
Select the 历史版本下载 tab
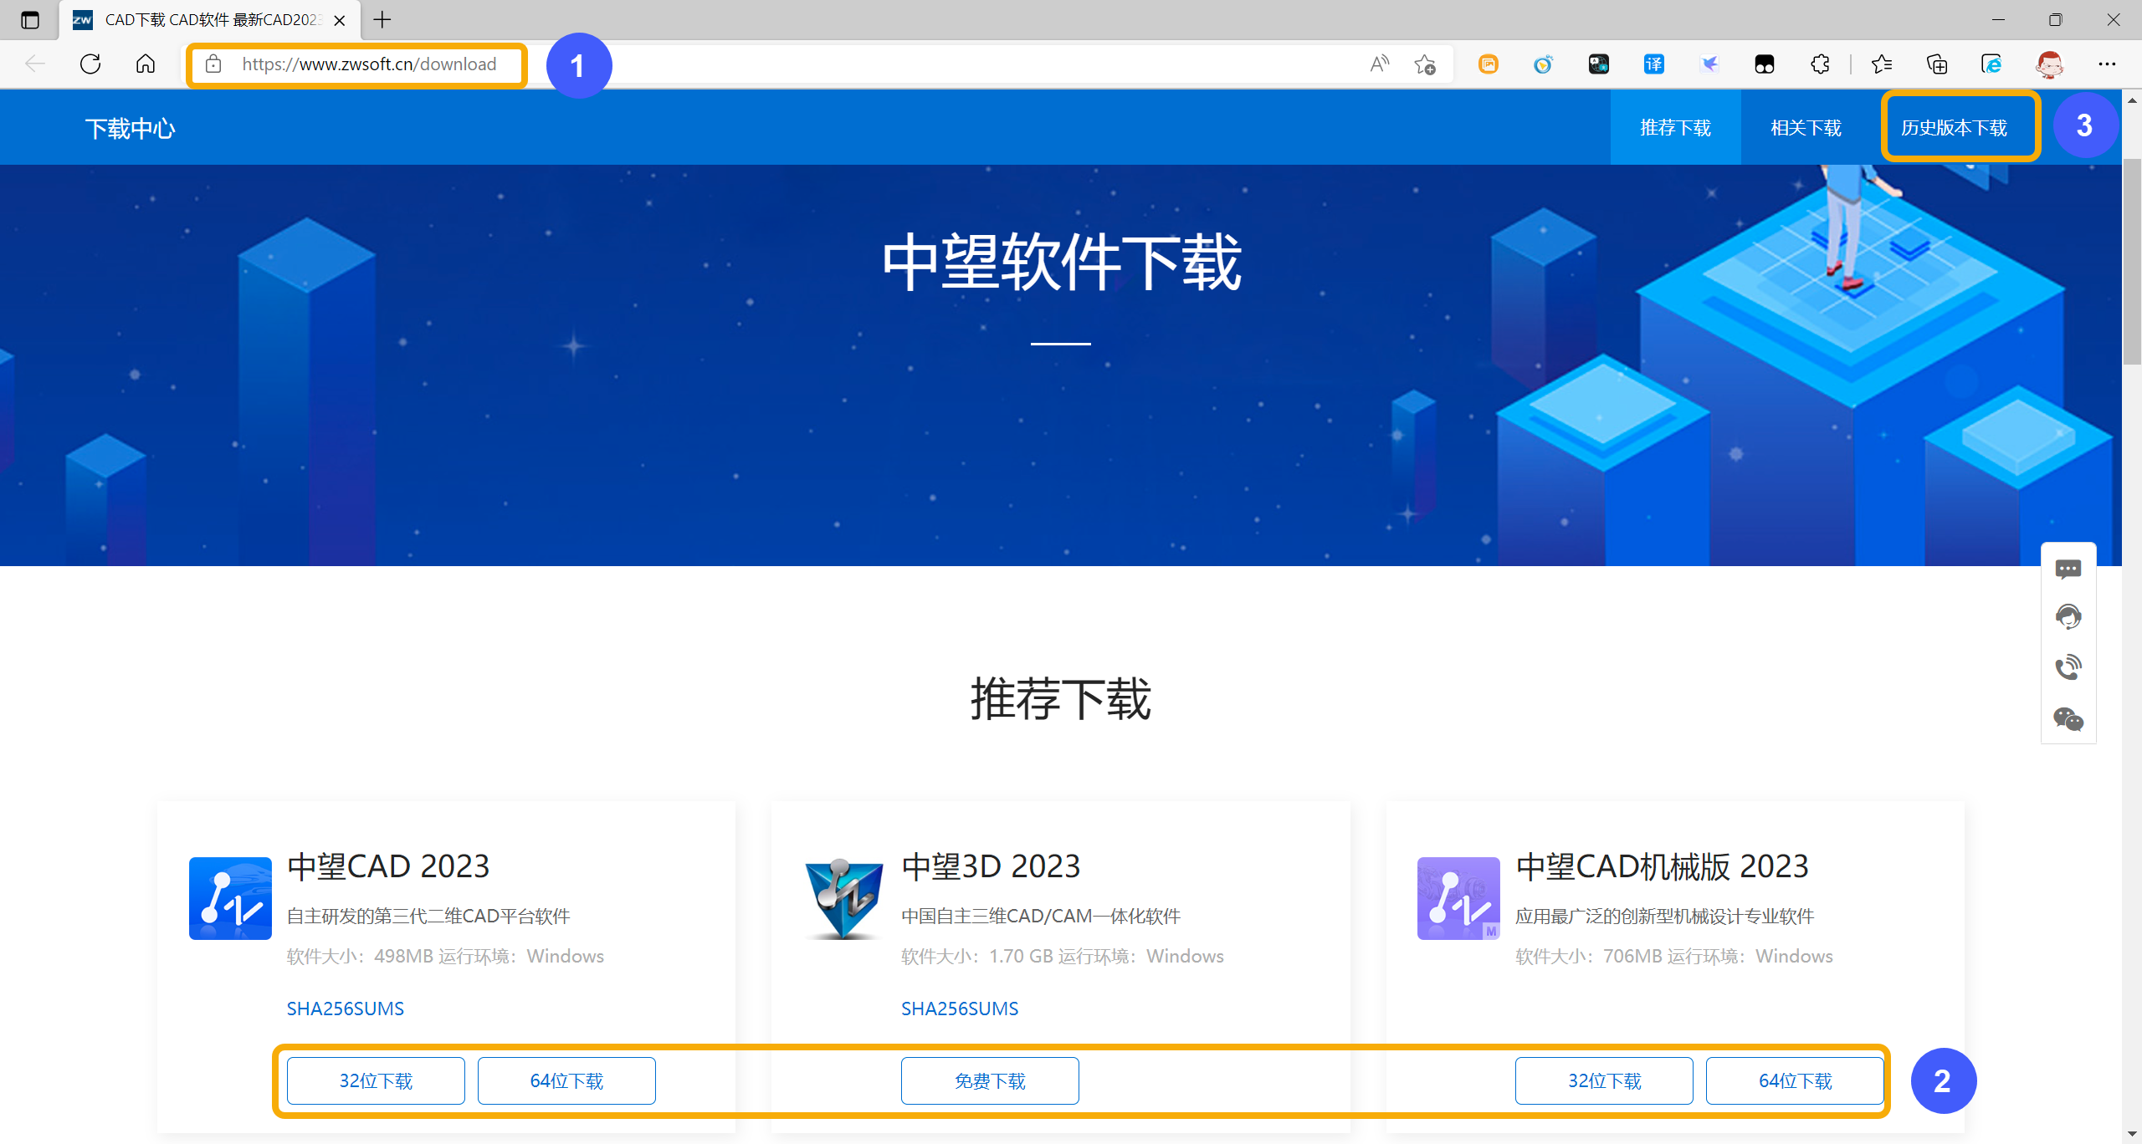[1954, 128]
